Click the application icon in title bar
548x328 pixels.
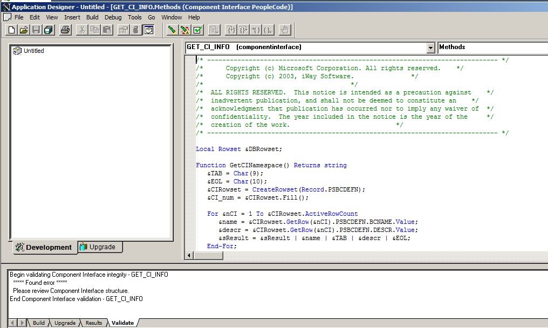coord(6,6)
